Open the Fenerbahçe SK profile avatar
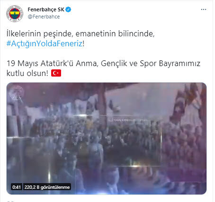The height and width of the screenshot is (202, 215). click(15, 14)
